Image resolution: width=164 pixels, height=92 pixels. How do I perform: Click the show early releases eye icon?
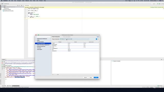pos(58,75)
